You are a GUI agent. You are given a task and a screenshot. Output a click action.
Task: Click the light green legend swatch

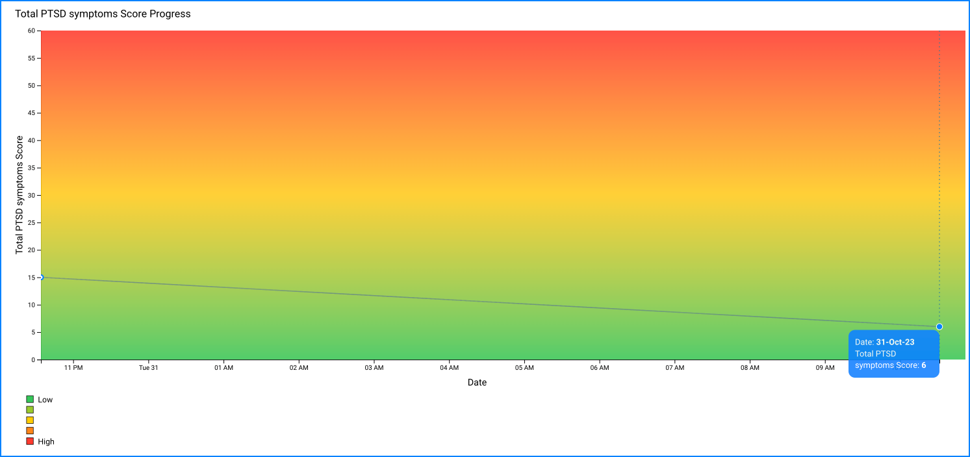[x=30, y=410]
